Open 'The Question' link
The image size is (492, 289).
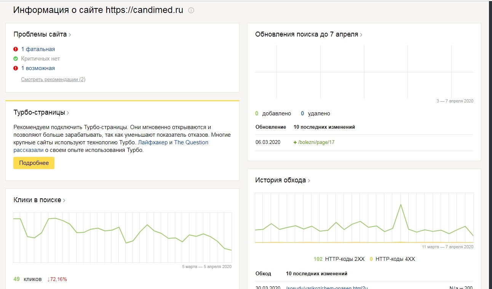click(191, 142)
